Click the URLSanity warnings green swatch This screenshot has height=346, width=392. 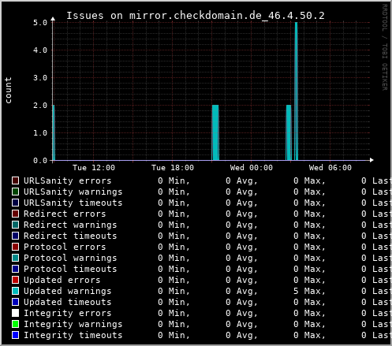tap(16, 192)
